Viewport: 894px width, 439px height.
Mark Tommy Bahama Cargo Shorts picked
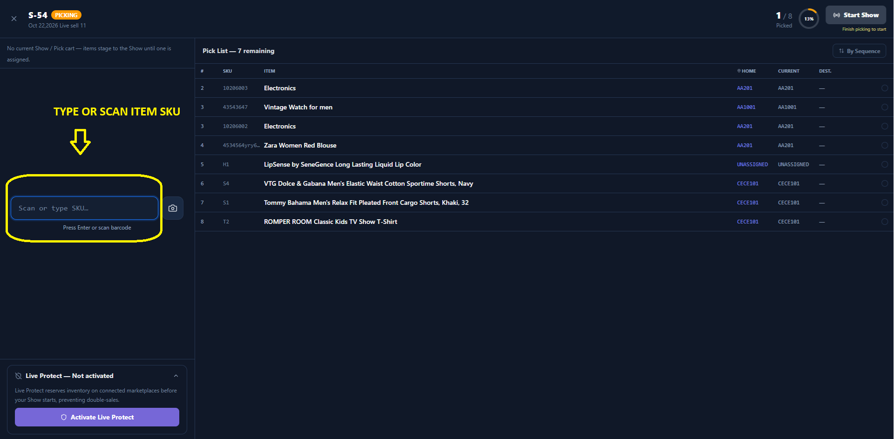[885, 203]
